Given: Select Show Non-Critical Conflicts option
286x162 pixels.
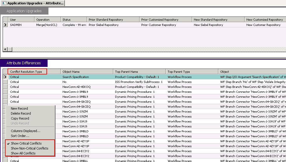Looking at the screenshot, I should (x=29, y=148).
